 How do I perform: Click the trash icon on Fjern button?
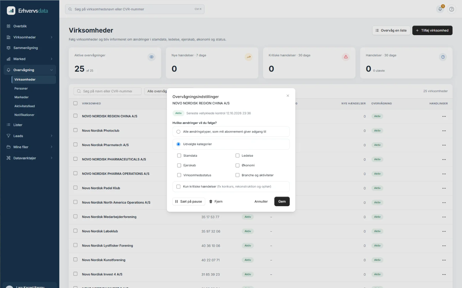tap(211, 202)
